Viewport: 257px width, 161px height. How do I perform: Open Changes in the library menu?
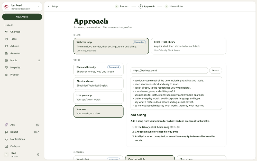pyautogui.click(x=22, y=32)
